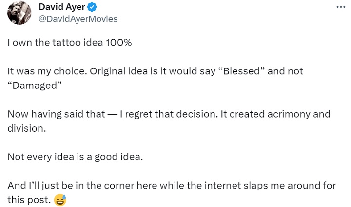Click David Ayer's profile avatar
This screenshot has width=351, height=207.
point(20,13)
